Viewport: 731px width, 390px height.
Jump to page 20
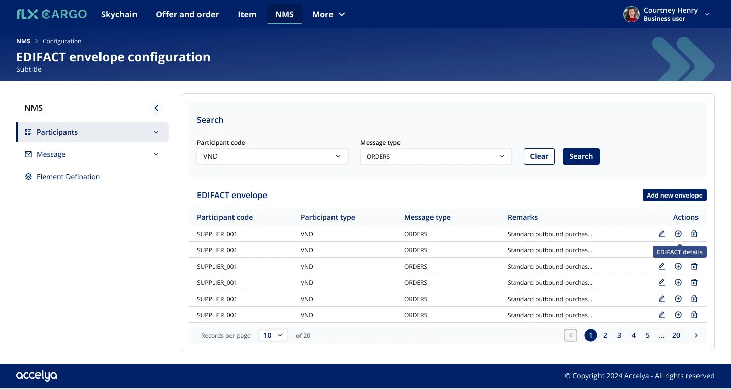[676, 335]
